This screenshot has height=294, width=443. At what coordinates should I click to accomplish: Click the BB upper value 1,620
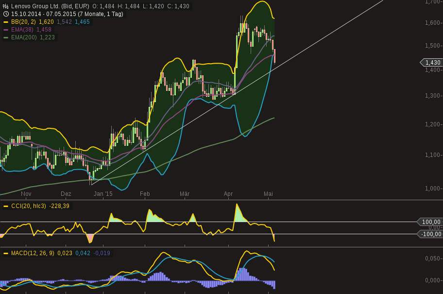(x=46, y=22)
